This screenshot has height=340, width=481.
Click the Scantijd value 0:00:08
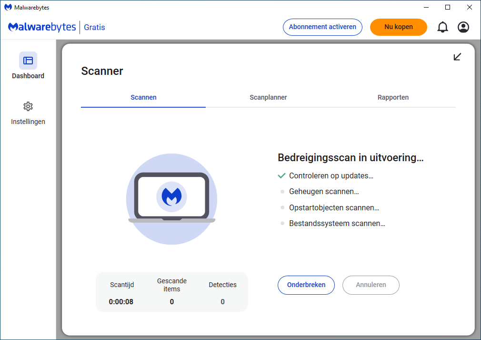click(121, 302)
